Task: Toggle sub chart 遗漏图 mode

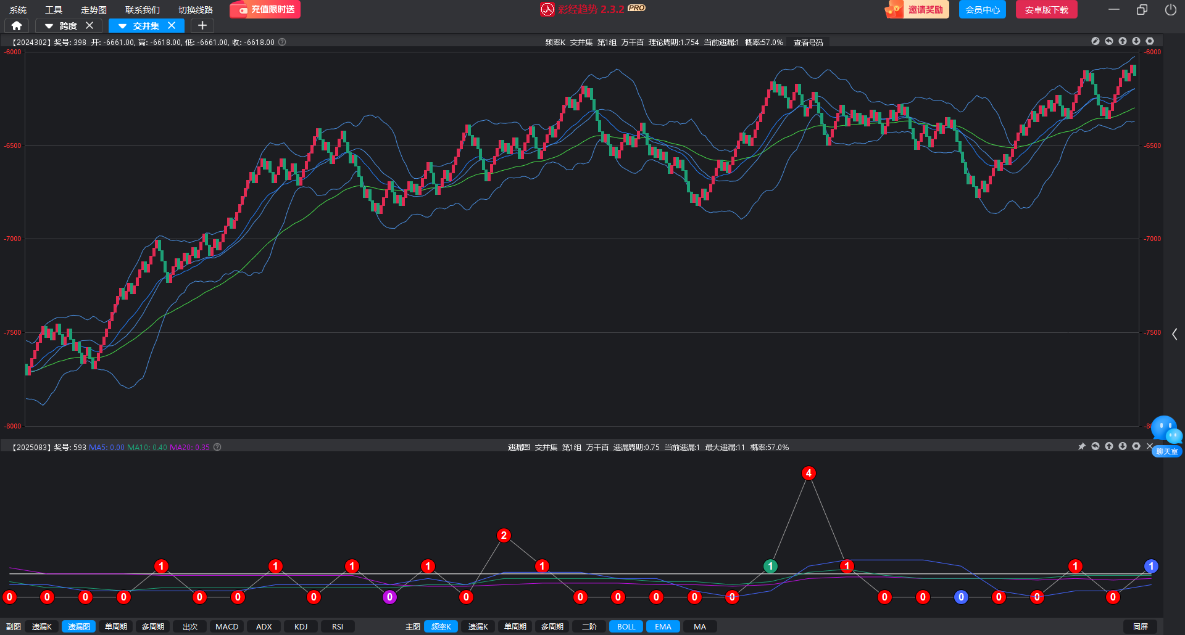Action: (79, 626)
